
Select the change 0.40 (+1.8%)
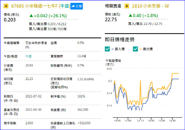(143, 16)
